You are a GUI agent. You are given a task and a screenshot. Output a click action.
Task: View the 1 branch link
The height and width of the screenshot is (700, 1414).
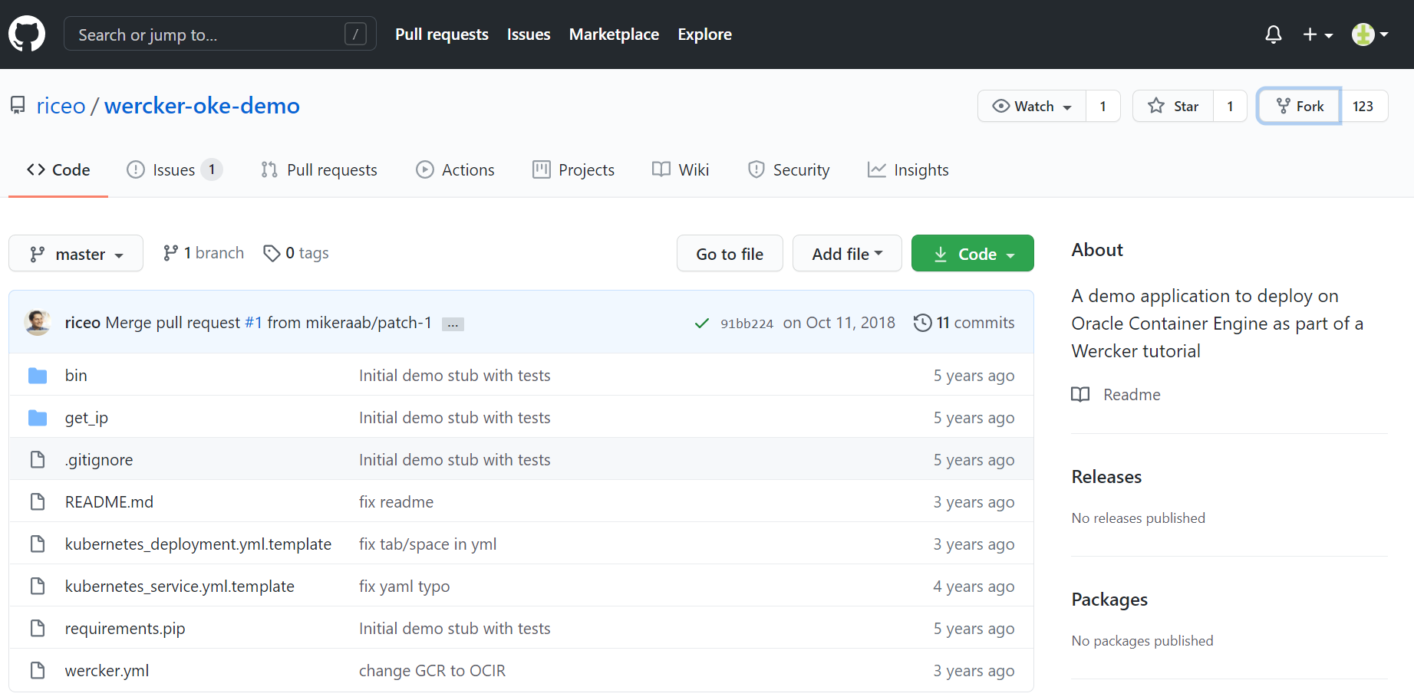coord(203,253)
